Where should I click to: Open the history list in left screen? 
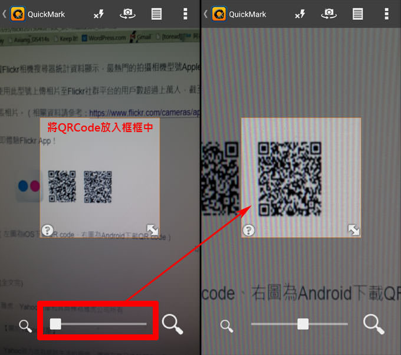156,14
